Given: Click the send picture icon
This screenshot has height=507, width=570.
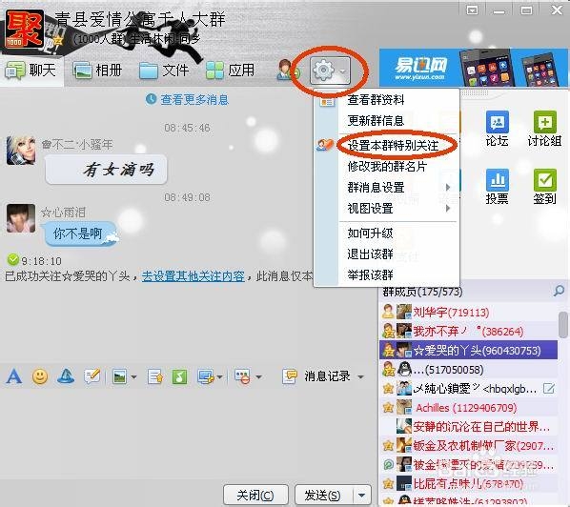Looking at the screenshot, I should point(119,376).
